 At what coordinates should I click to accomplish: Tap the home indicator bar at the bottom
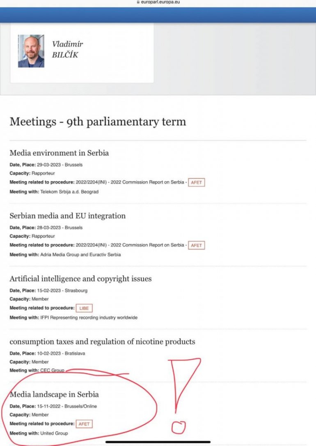158,442
